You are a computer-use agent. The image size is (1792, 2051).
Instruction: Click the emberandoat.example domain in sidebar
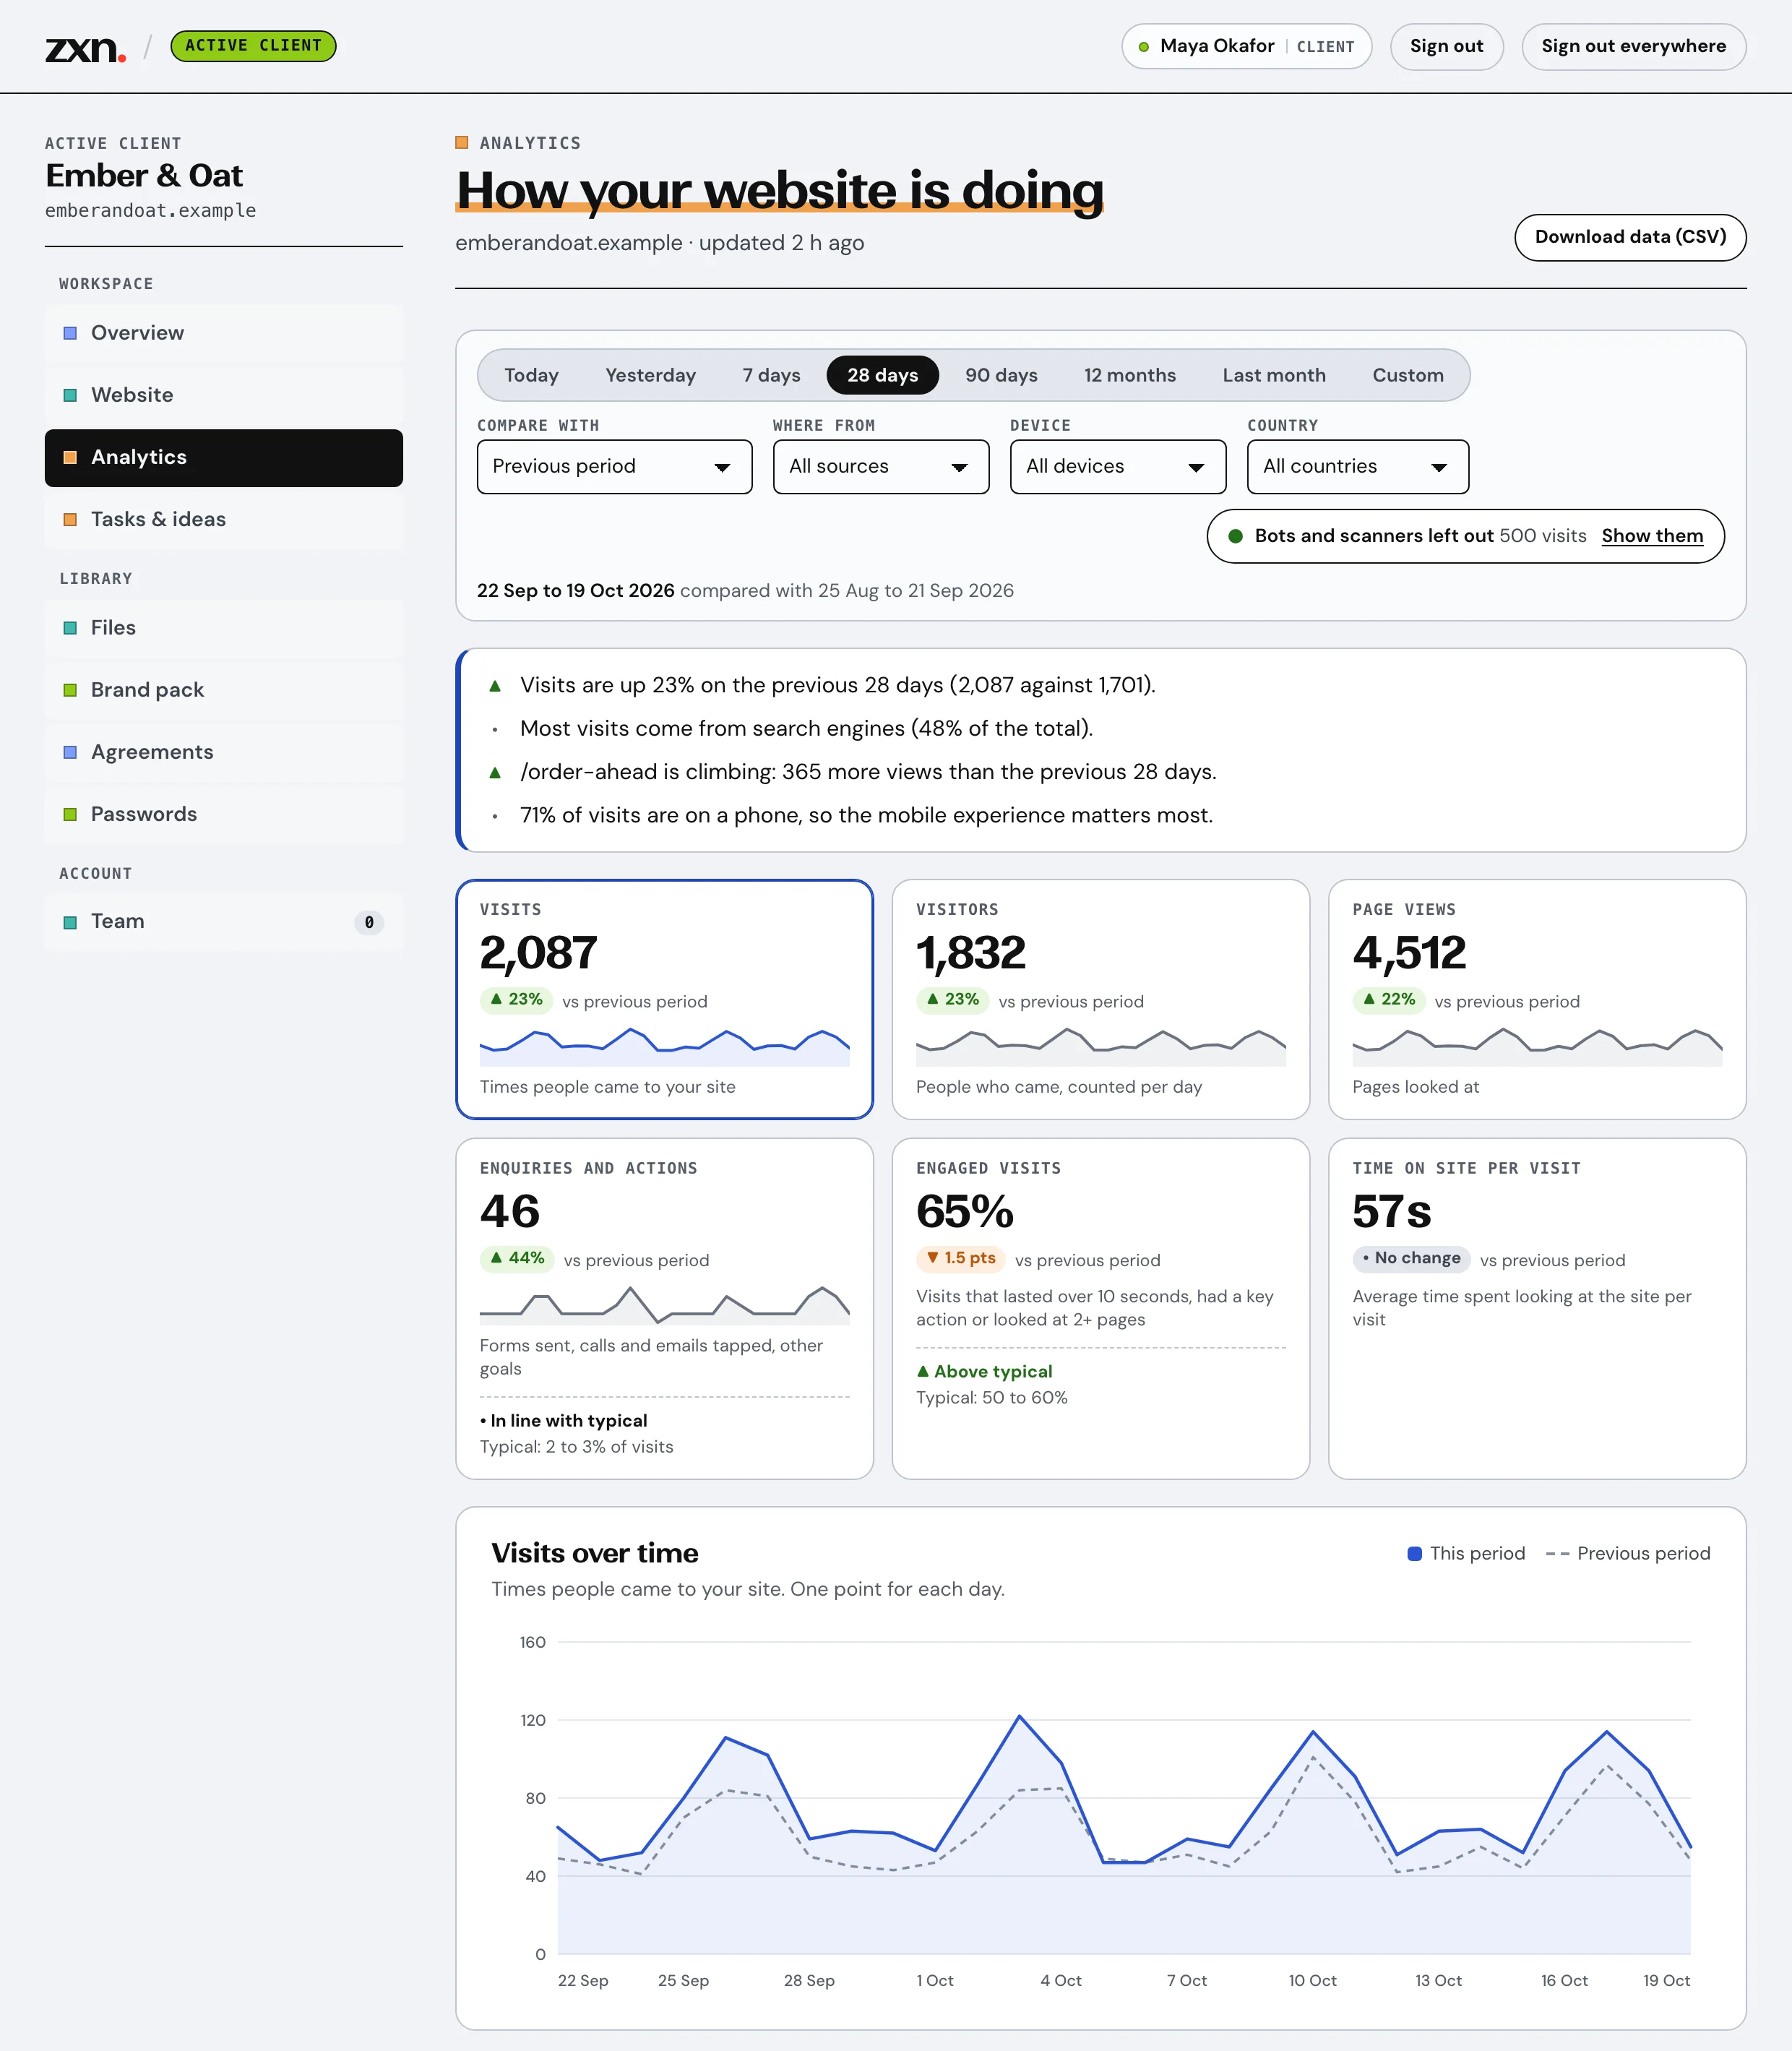tap(150, 211)
